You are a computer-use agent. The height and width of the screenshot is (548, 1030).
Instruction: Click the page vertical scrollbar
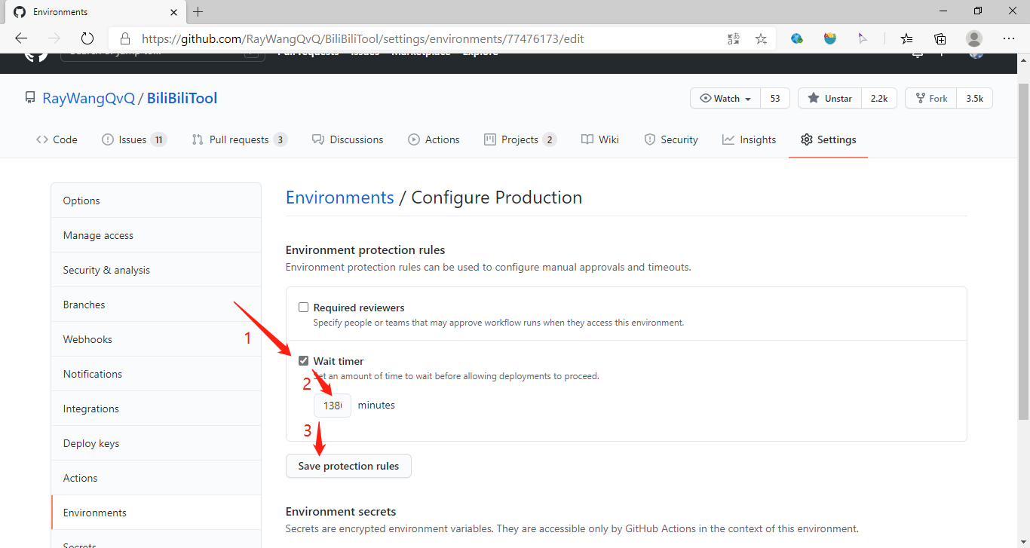pos(1023,241)
